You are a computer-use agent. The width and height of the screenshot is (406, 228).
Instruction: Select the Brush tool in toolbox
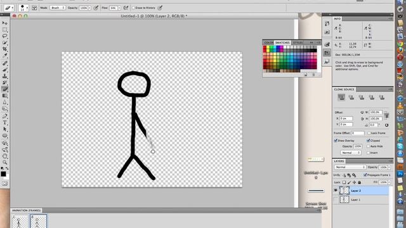point(4,70)
